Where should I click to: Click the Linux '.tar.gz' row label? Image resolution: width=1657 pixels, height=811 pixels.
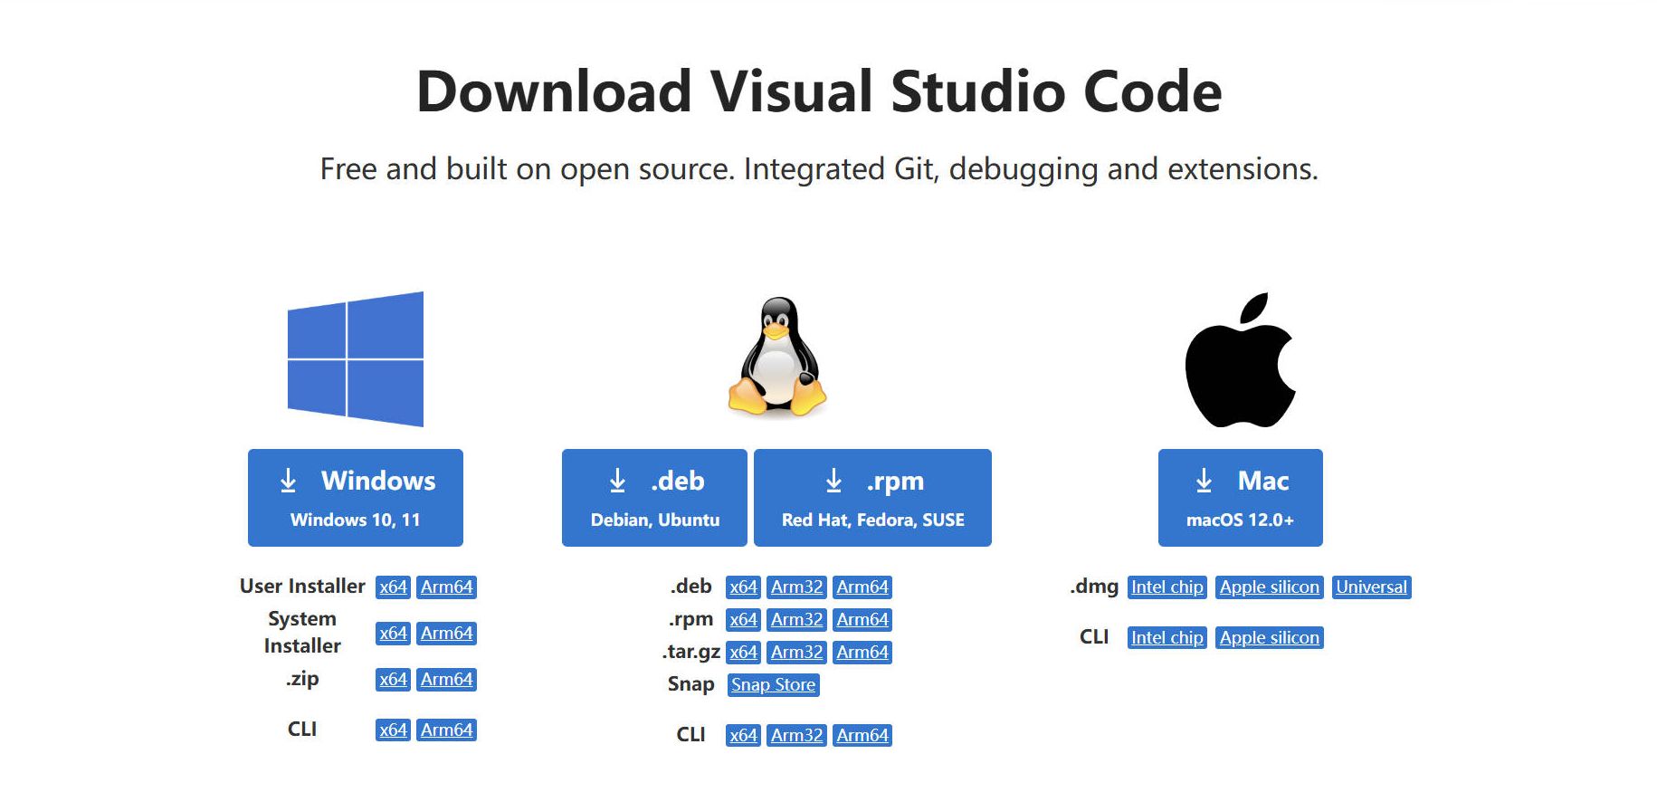click(x=691, y=652)
